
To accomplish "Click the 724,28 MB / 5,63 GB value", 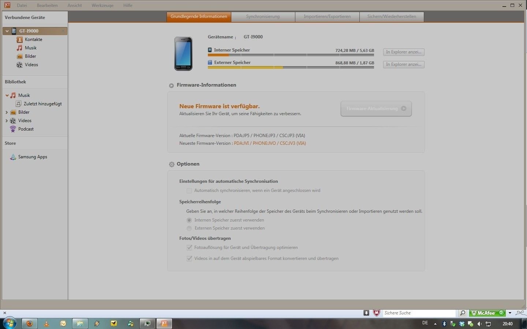I will pyautogui.click(x=355, y=50).
